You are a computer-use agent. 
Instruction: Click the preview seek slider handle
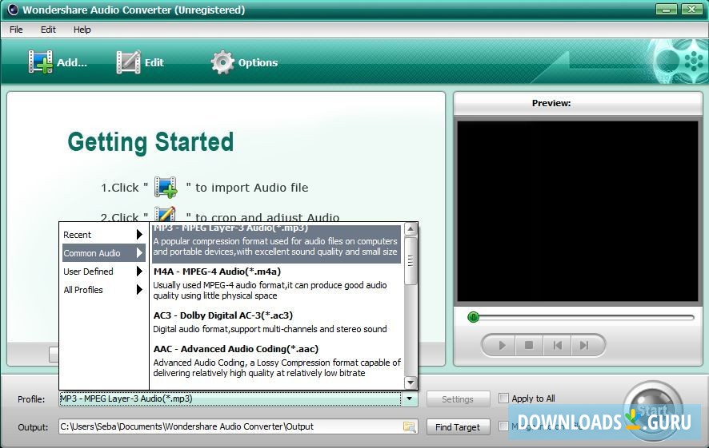click(x=473, y=317)
